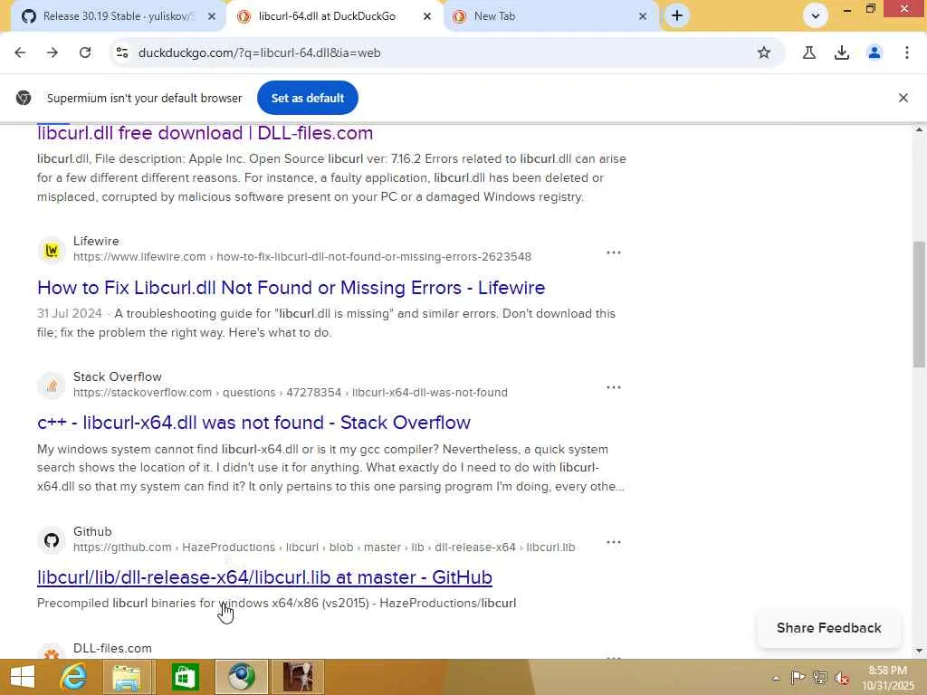Open the brown game app taskbar icon
The height and width of the screenshot is (695, 927).
[299, 677]
